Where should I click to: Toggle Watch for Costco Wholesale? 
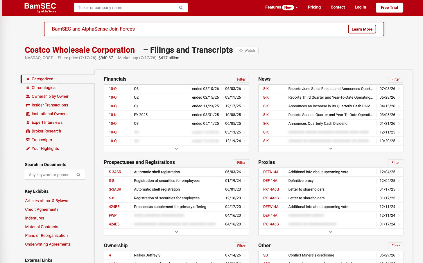(x=247, y=50)
